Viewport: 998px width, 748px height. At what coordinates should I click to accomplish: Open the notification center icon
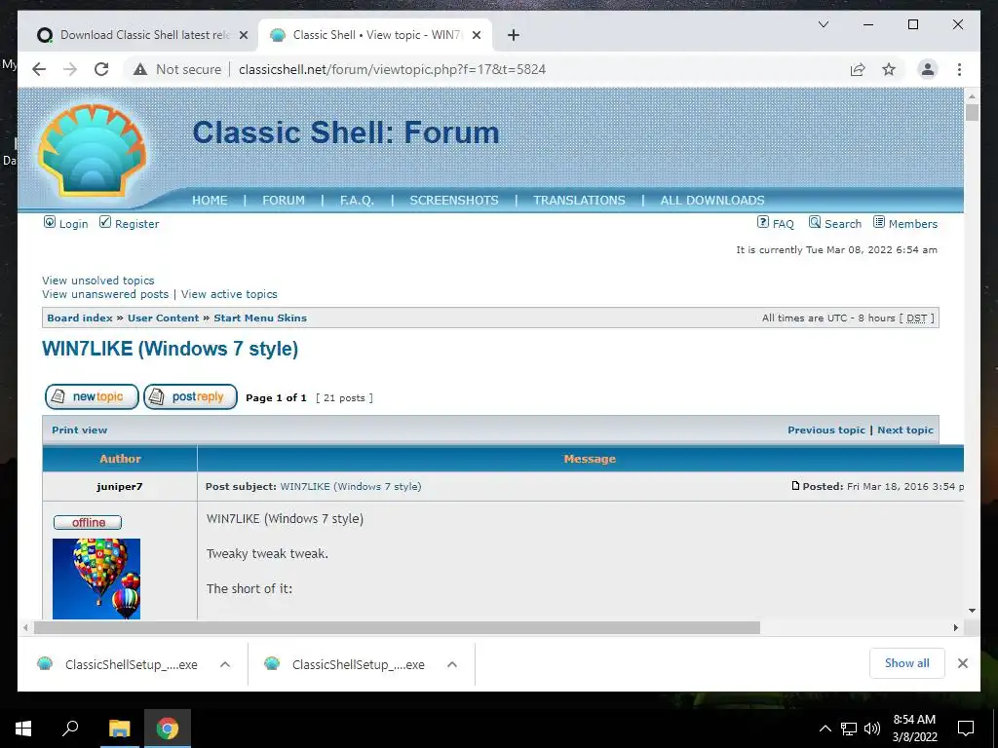966,729
